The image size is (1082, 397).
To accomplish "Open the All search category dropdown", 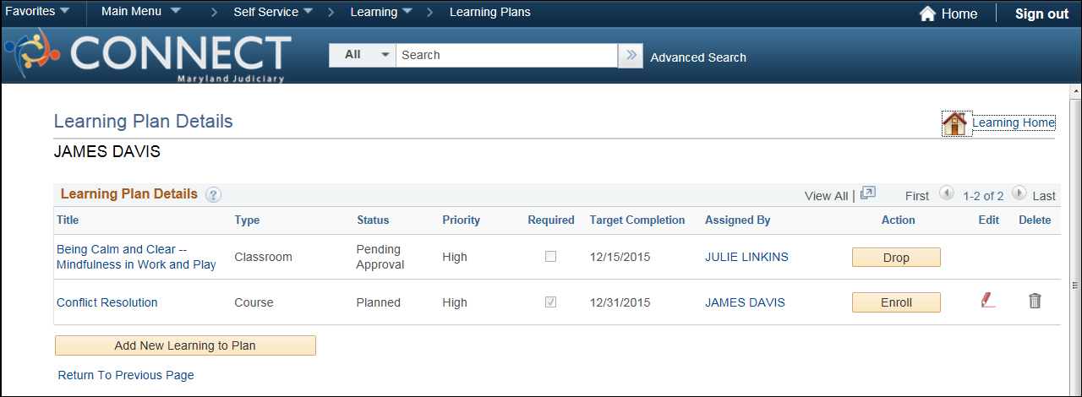I will 363,55.
